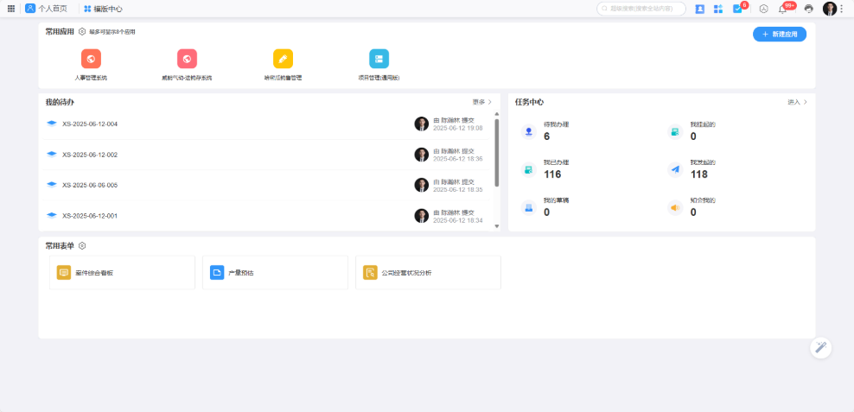Click the customer service headset icon

coord(808,9)
